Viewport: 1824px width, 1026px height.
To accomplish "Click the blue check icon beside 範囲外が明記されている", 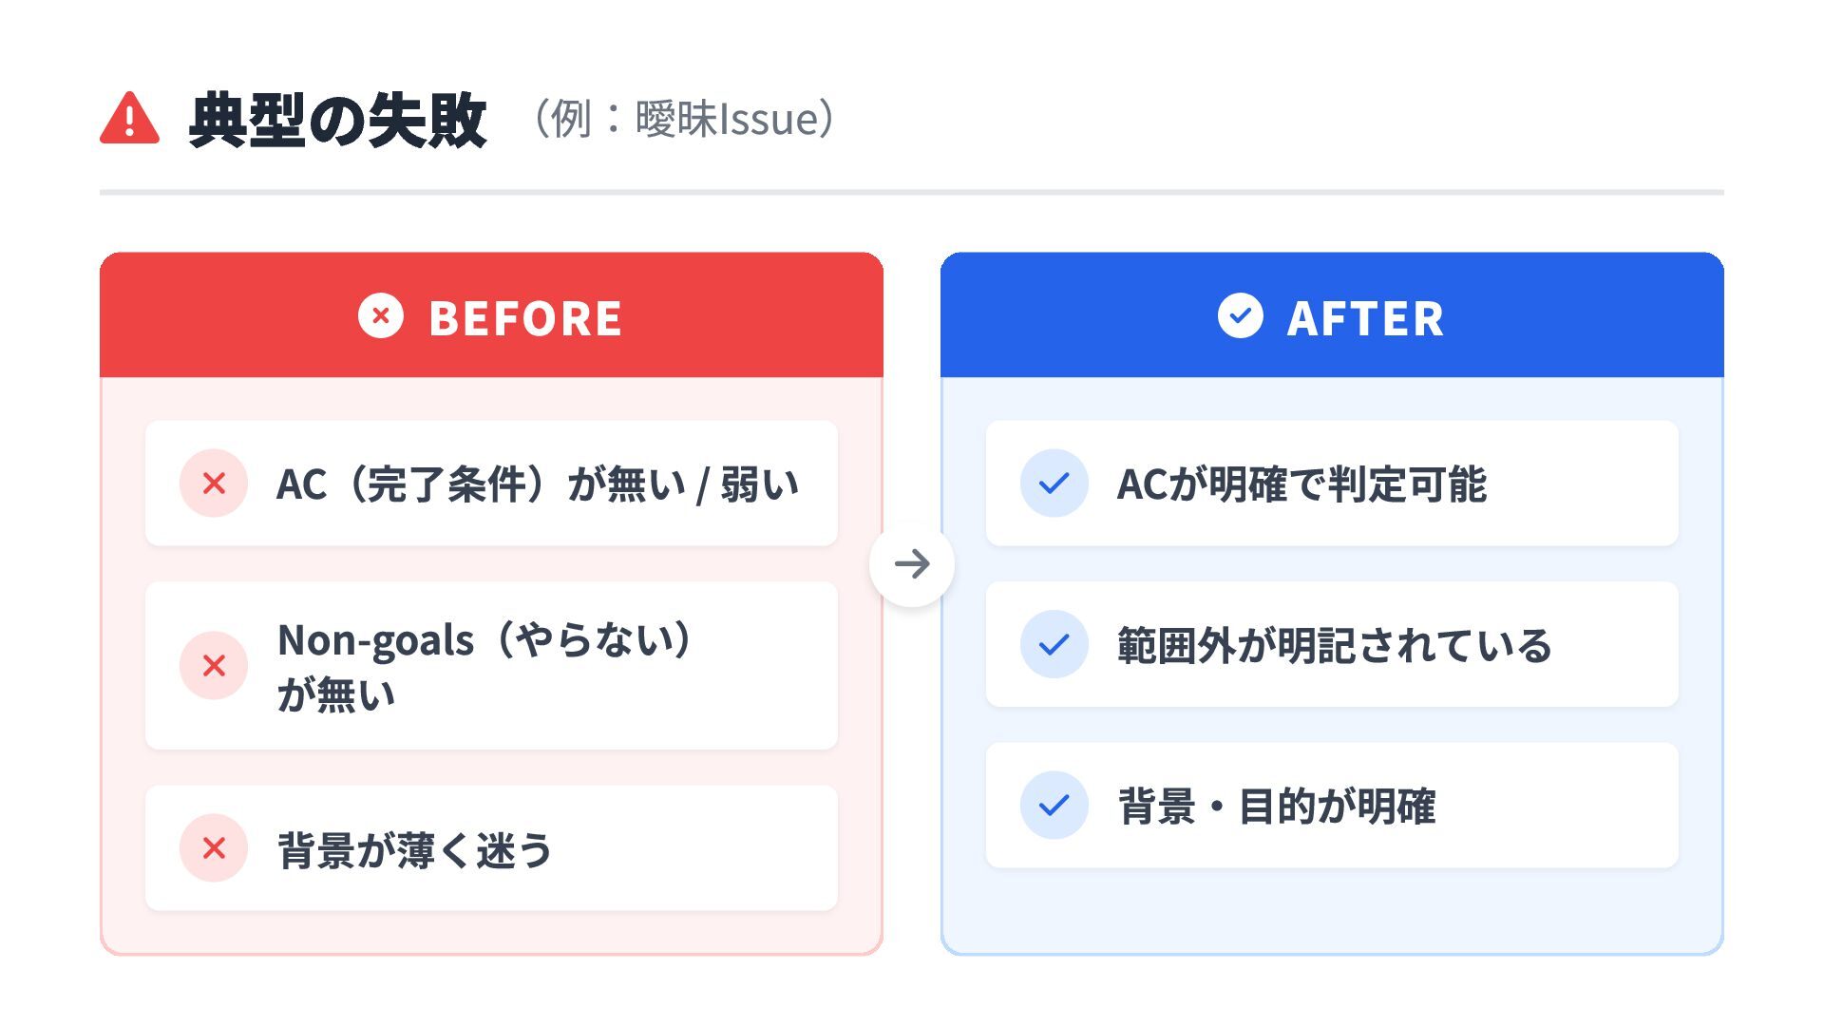I will click(x=1054, y=645).
